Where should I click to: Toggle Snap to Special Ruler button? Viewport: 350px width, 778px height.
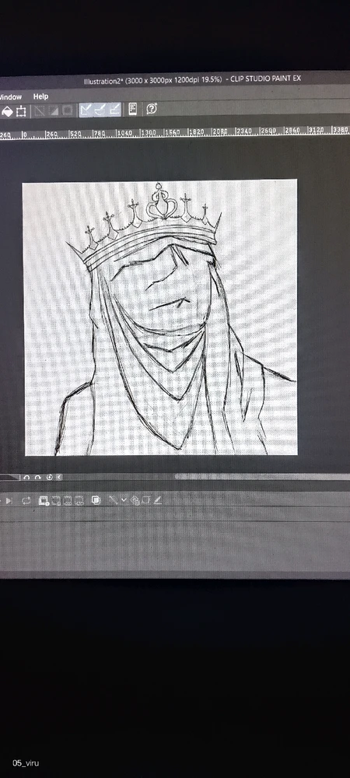click(x=100, y=109)
